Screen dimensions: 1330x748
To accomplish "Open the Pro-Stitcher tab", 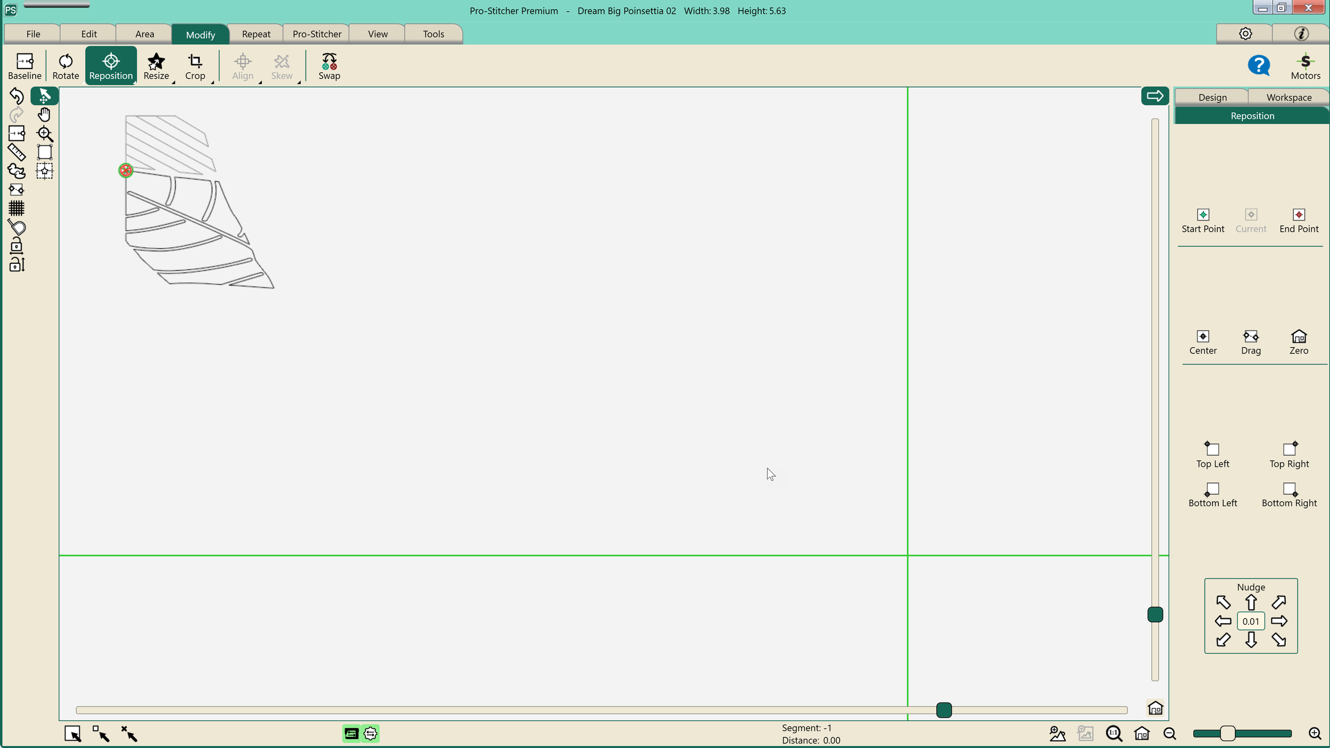I will pos(317,34).
